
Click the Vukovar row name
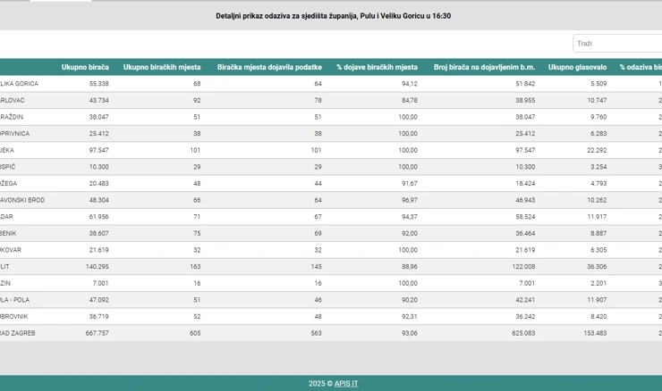11,250
